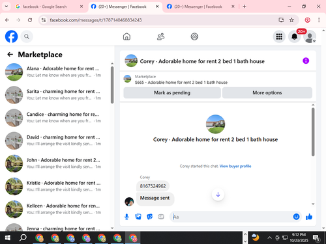Go to the Home feed icon

click(x=126, y=36)
